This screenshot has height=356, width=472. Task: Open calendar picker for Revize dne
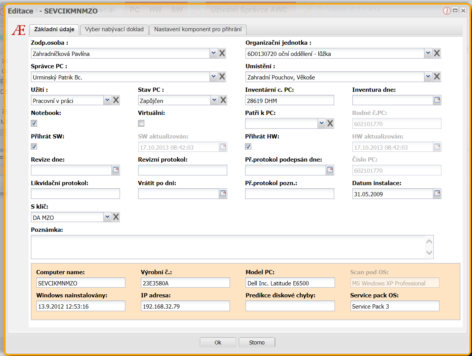click(115, 170)
